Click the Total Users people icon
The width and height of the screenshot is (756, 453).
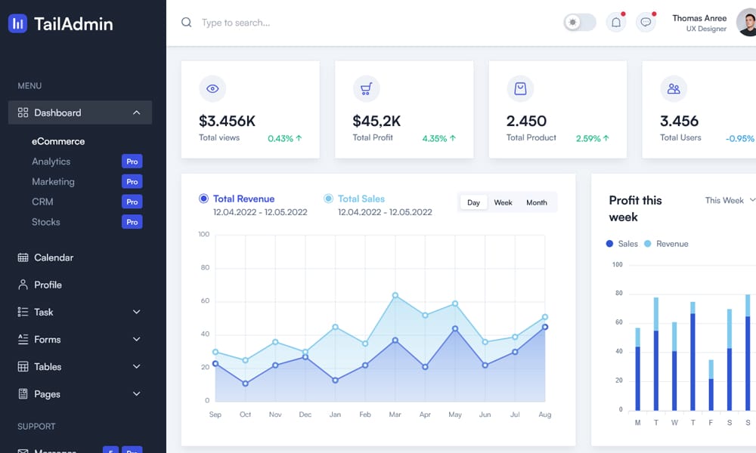click(674, 89)
